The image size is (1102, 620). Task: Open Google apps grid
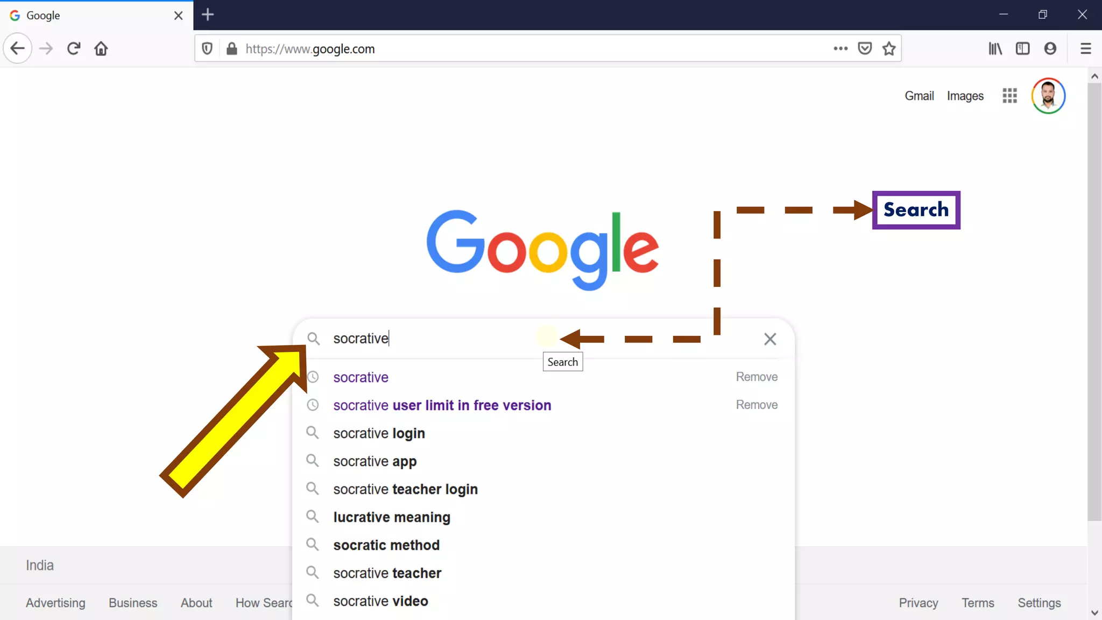[x=1009, y=96]
